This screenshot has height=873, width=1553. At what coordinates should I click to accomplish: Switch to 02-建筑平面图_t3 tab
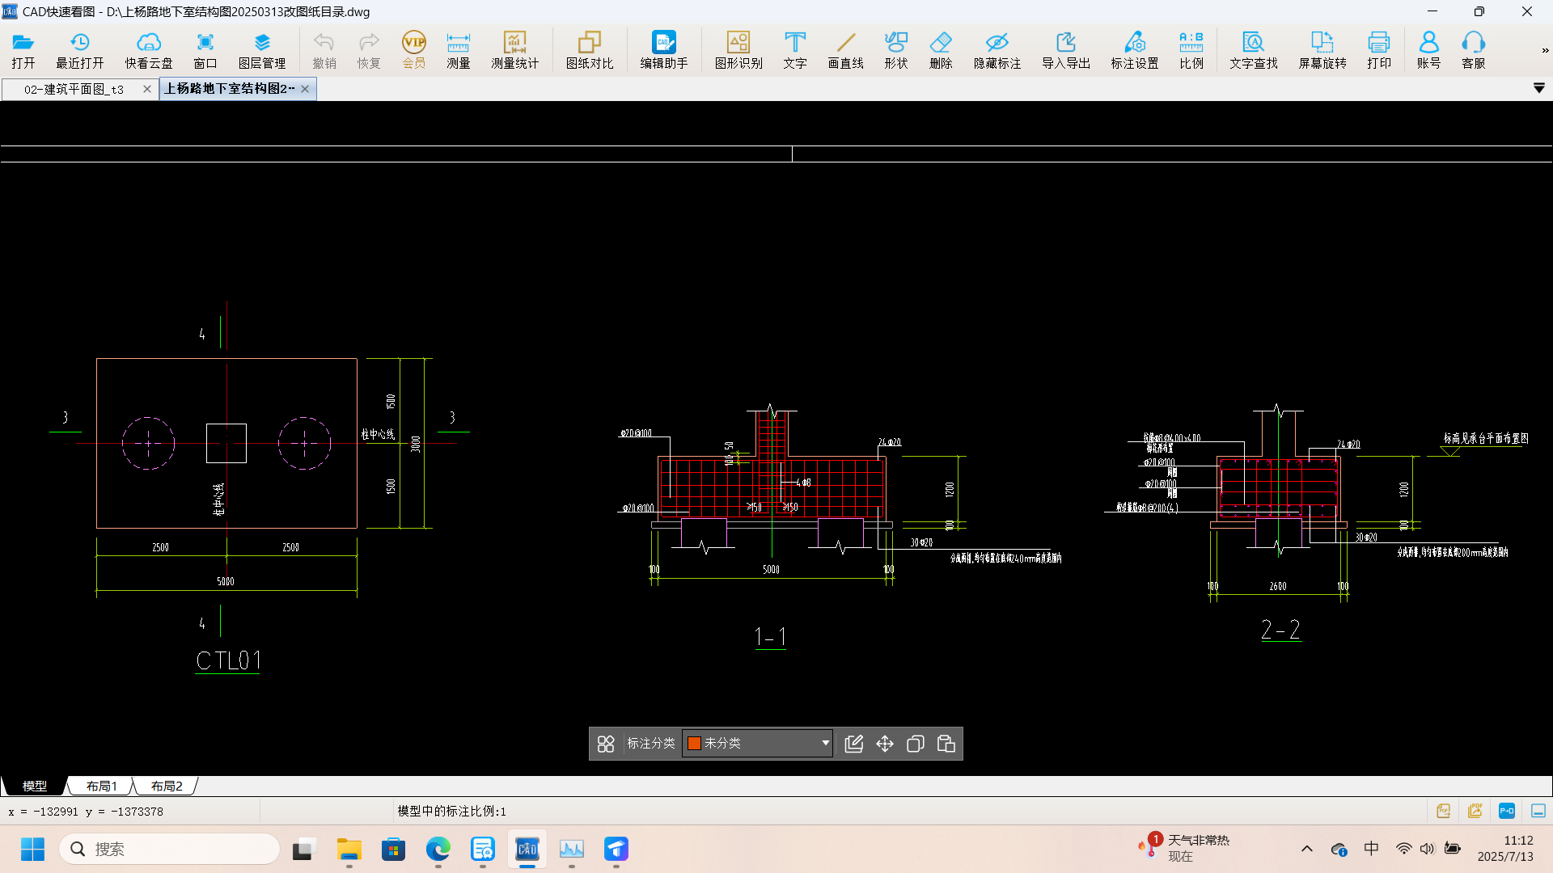(74, 89)
